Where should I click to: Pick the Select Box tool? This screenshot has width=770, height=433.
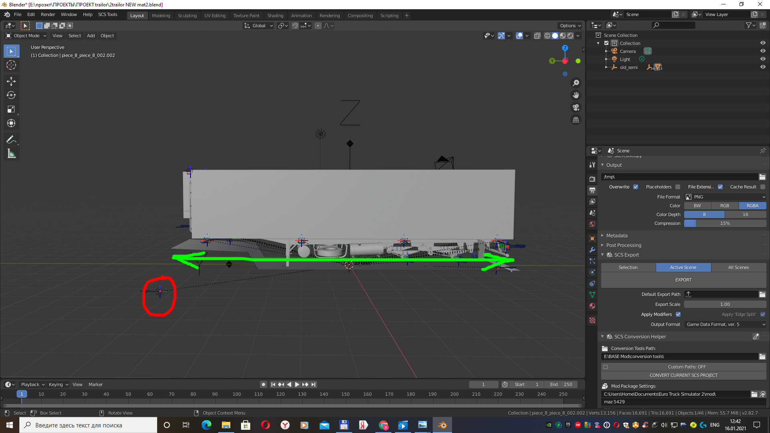(11, 51)
